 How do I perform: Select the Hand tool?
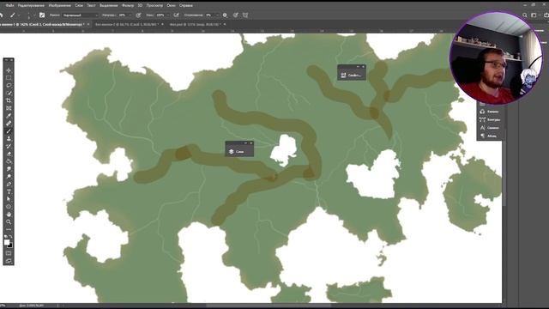click(x=9, y=215)
